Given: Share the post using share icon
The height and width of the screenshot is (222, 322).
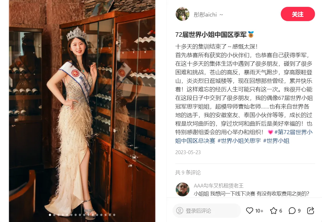Looking at the screenshot, I should coord(310,211).
